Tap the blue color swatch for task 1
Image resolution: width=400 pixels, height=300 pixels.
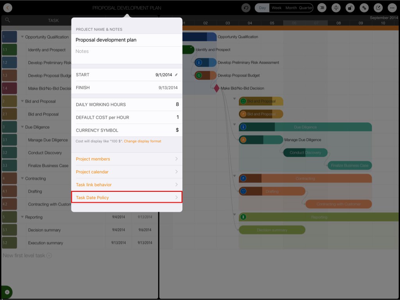coord(9,37)
